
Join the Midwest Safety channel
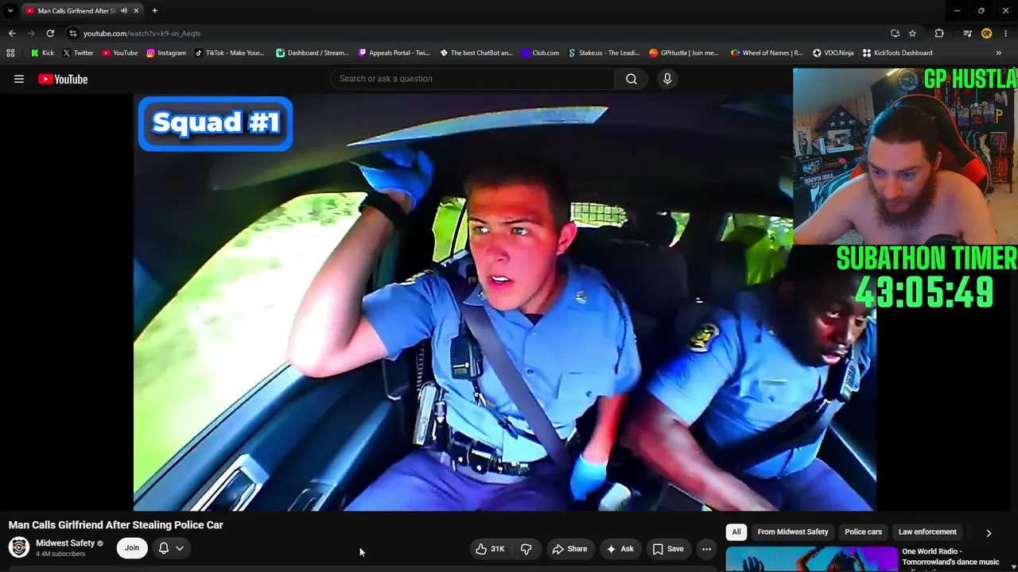click(132, 547)
